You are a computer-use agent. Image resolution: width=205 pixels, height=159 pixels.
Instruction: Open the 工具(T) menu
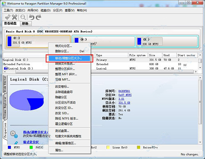click(8, 10)
